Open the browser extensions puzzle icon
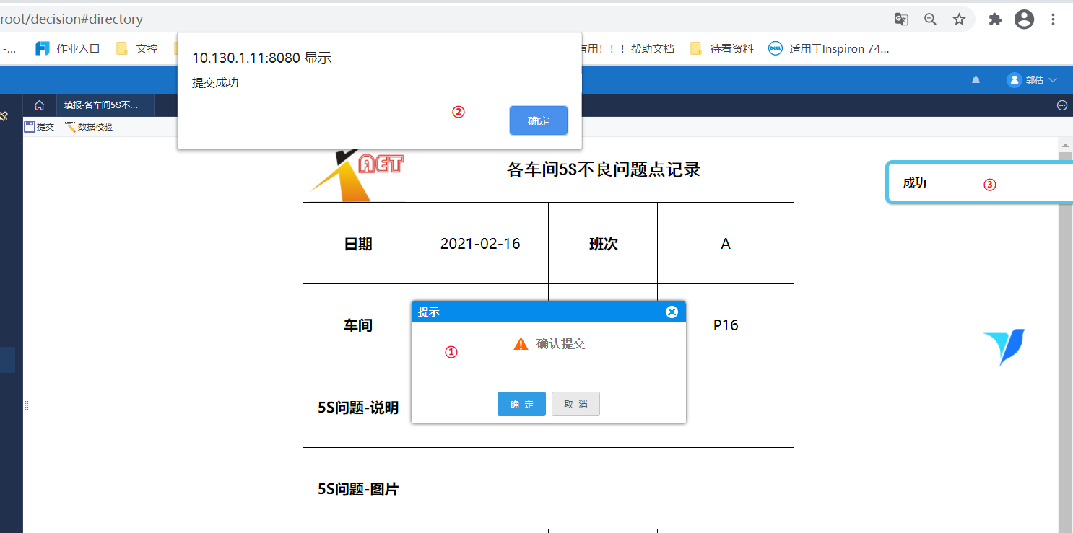This screenshot has width=1073, height=533. 995,19
